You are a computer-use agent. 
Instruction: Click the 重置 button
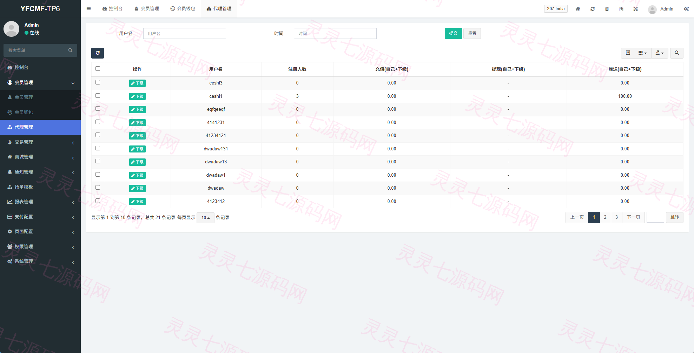point(472,33)
